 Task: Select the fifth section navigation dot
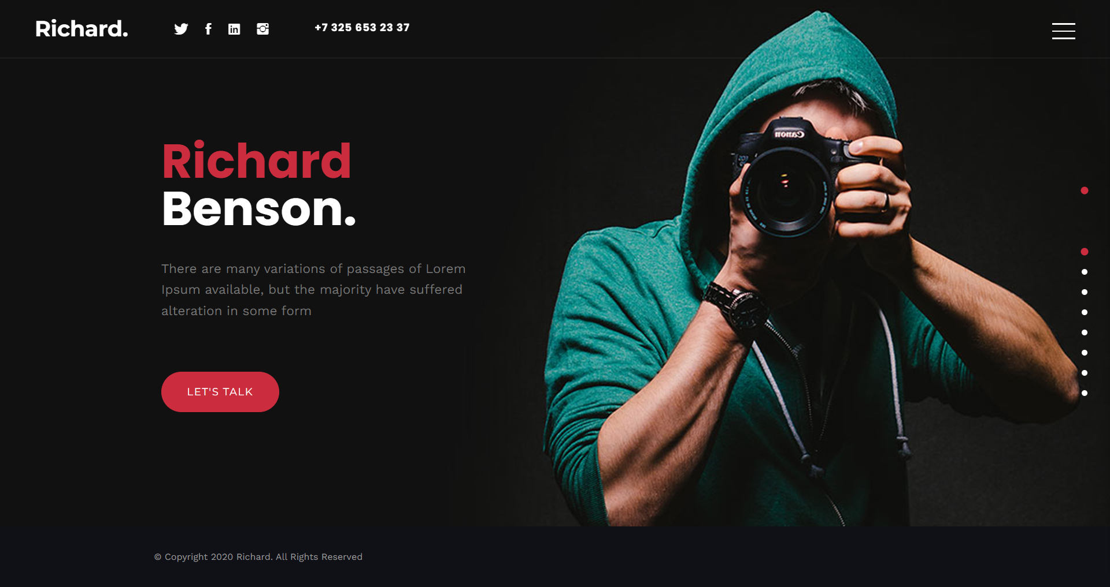(1085, 332)
